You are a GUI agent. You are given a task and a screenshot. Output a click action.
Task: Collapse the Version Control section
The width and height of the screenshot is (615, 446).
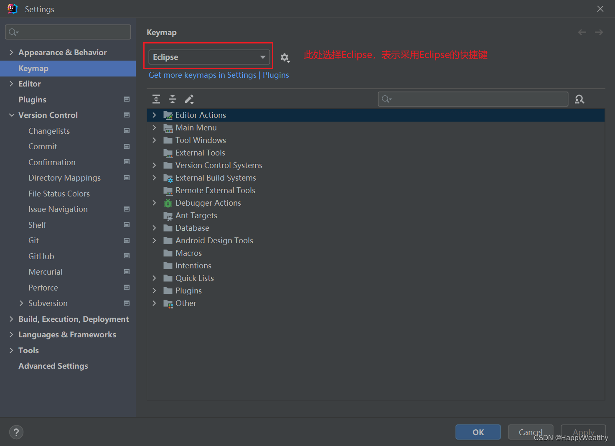(x=11, y=115)
